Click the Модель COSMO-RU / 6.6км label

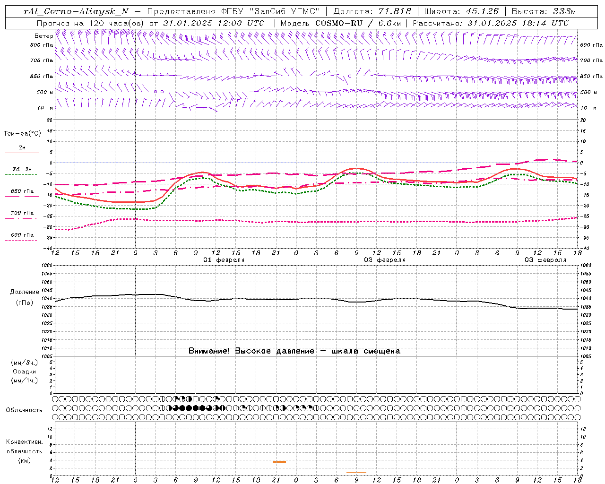point(341,23)
